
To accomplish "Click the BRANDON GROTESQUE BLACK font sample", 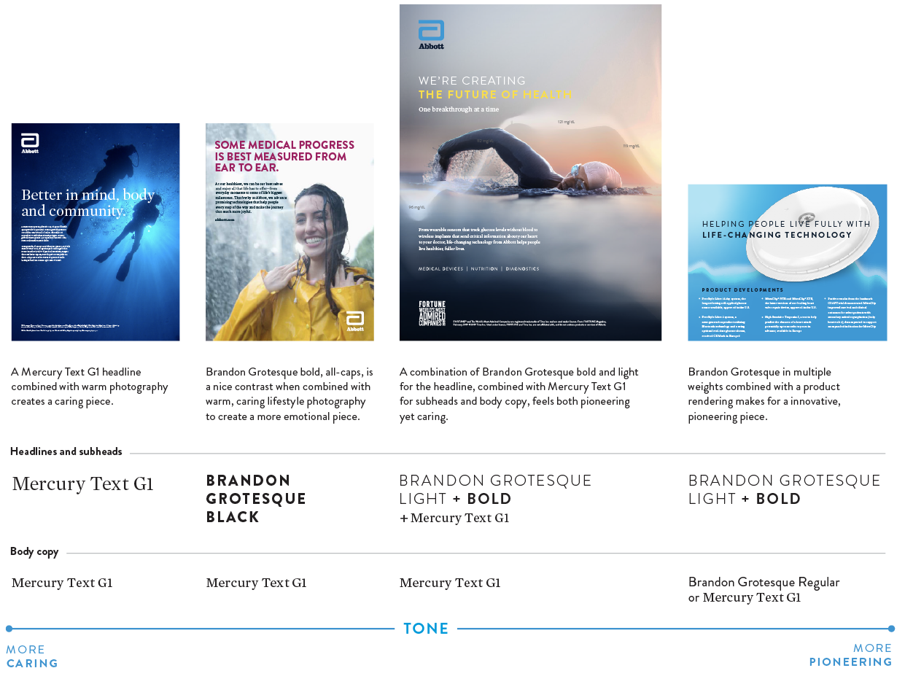I will click(255, 499).
